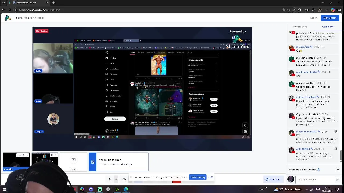
Task: Hide the screen sharing notification bar
Action: point(210,177)
